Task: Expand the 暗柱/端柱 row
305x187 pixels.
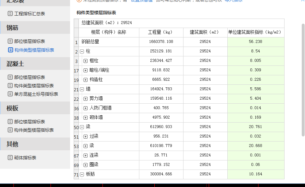Action: pyautogui.click(x=85, y=71)
